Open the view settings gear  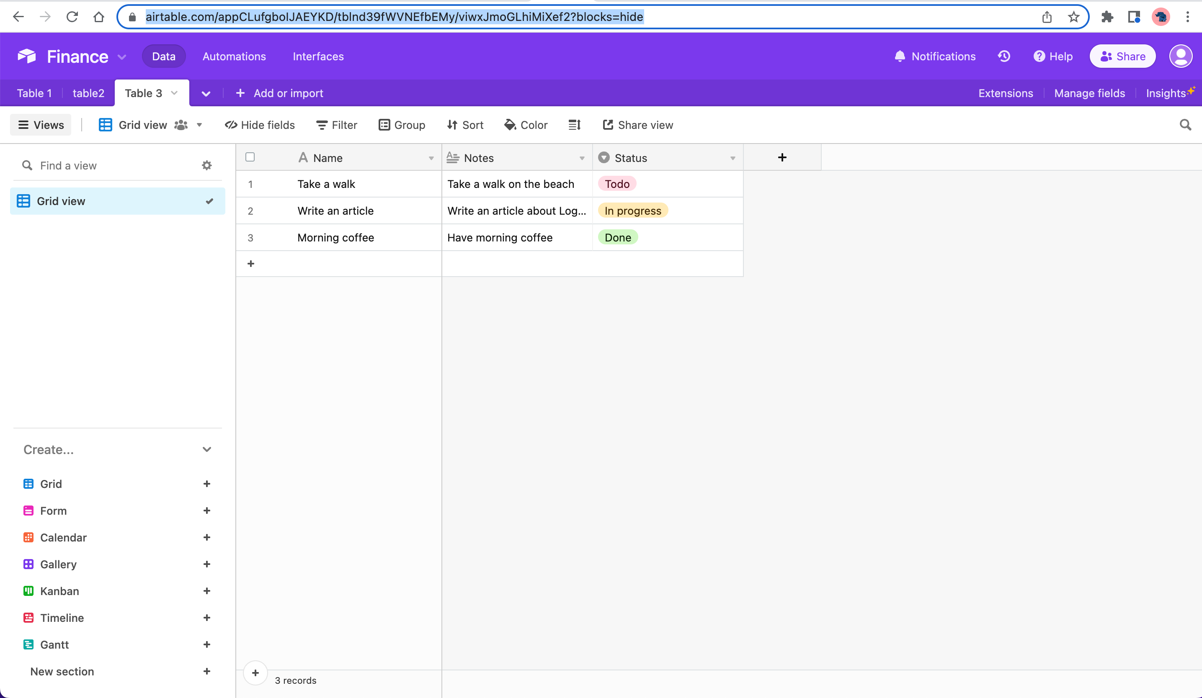coord(206,165)
